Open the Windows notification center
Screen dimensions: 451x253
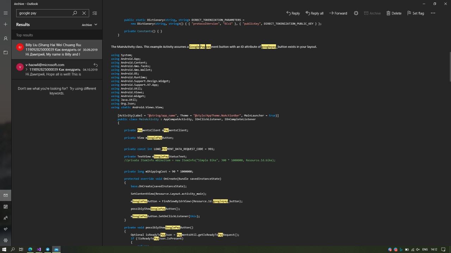pos(443,249)
